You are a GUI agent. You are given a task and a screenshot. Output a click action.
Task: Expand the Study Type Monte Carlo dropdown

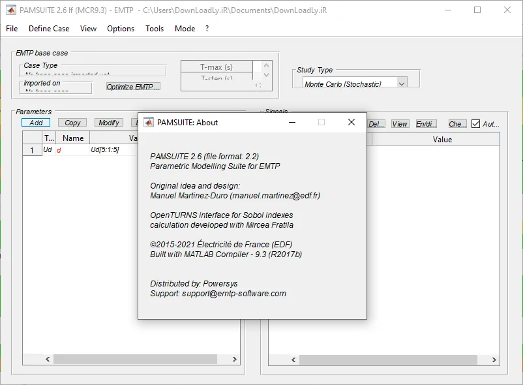click(x=402, y=84)
